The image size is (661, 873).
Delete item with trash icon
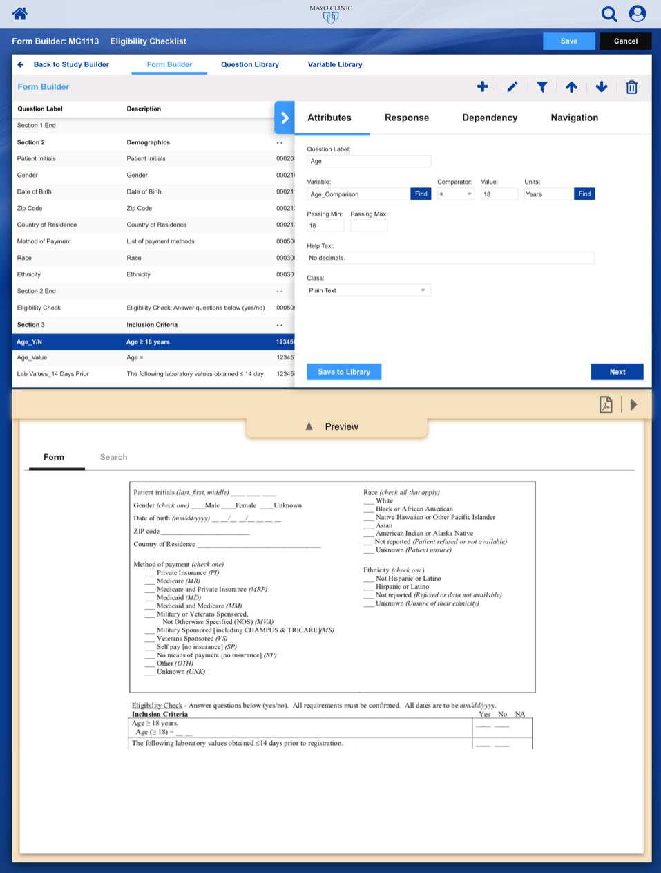click(631, 87)
